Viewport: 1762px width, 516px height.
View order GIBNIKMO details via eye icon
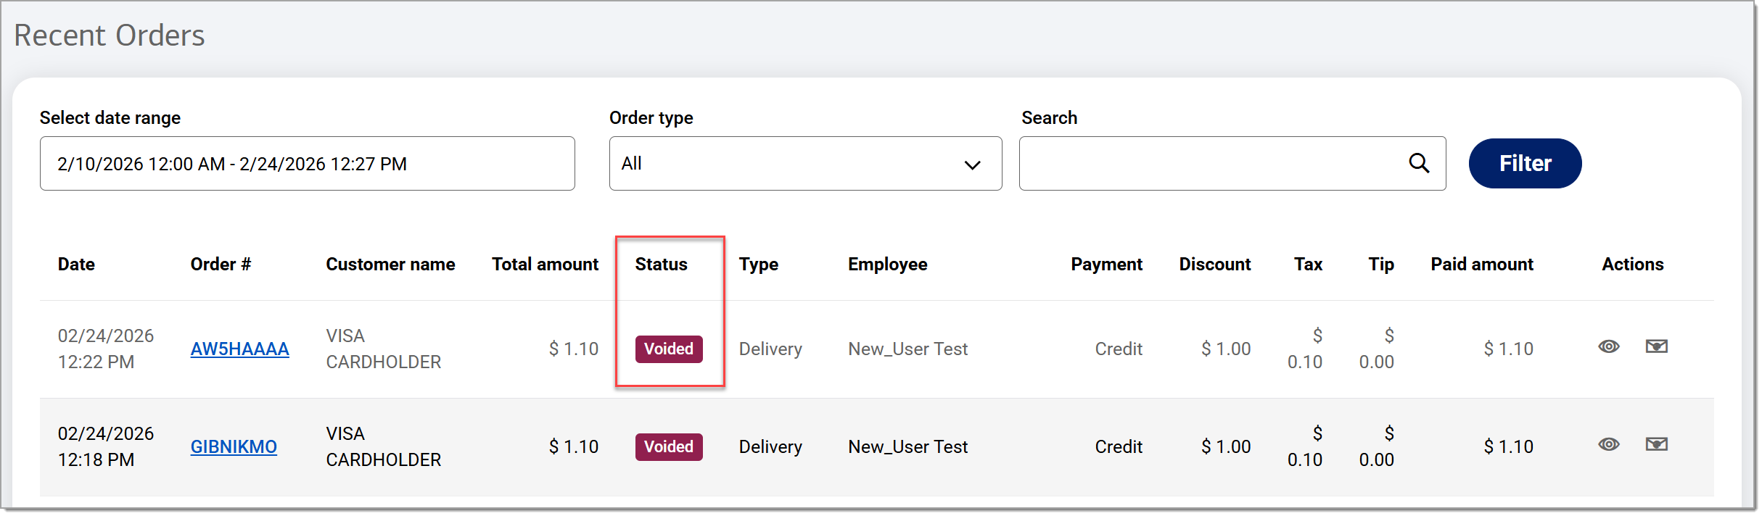click(x=1609, y=444)
